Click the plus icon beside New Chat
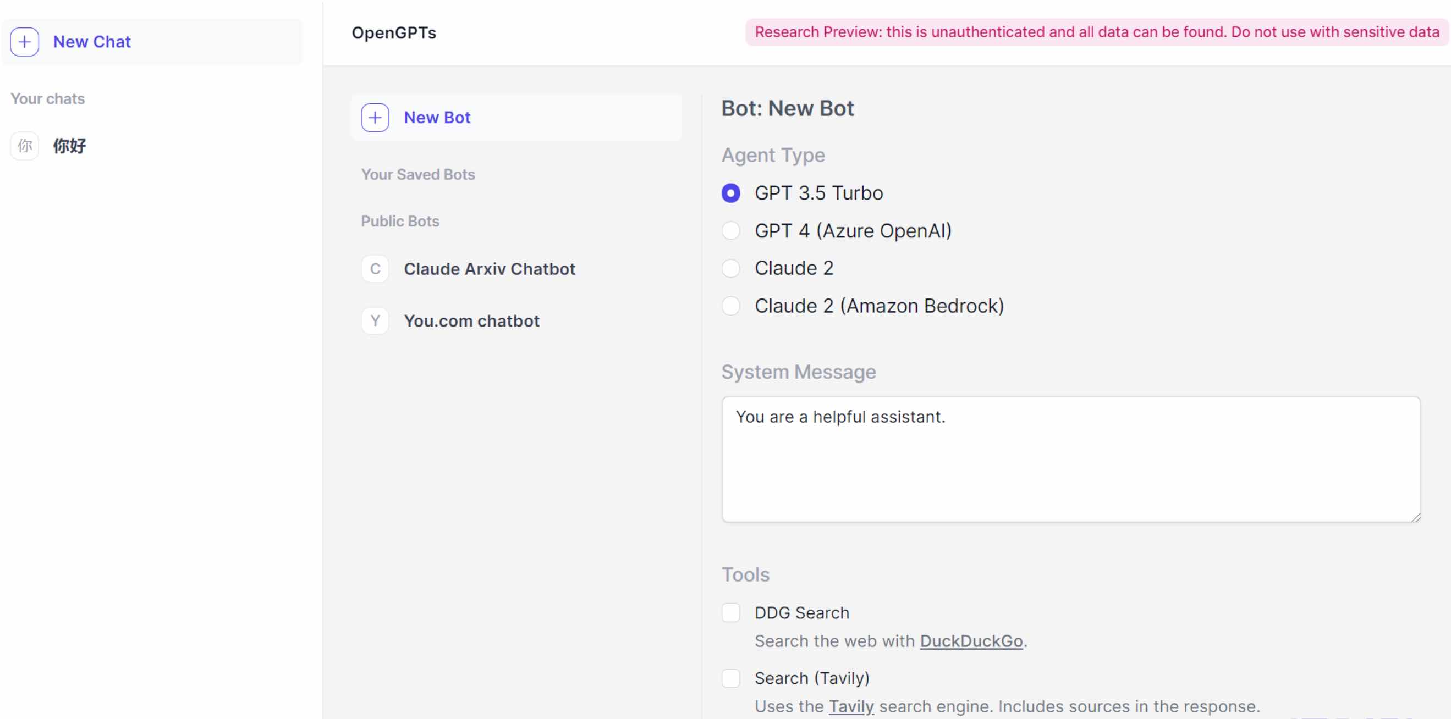The width and height of the screenshot is (1451, 719). pyautogui.click(x=24, y=42)
